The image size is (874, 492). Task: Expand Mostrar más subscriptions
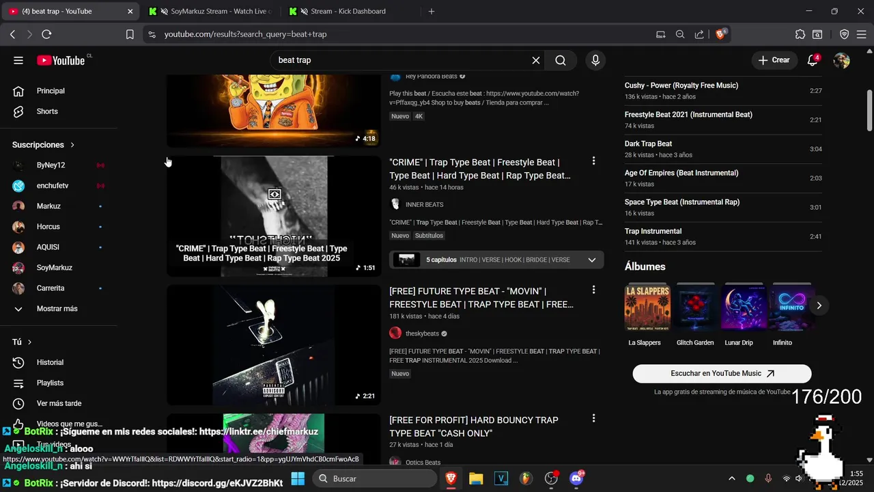pos(59,309)
